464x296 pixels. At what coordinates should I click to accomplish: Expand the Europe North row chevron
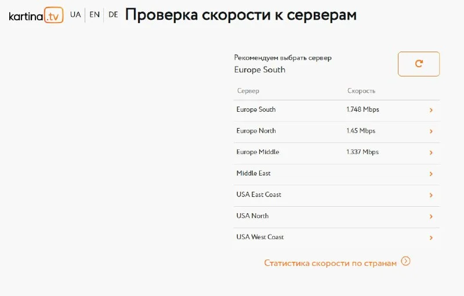point(431,131)
